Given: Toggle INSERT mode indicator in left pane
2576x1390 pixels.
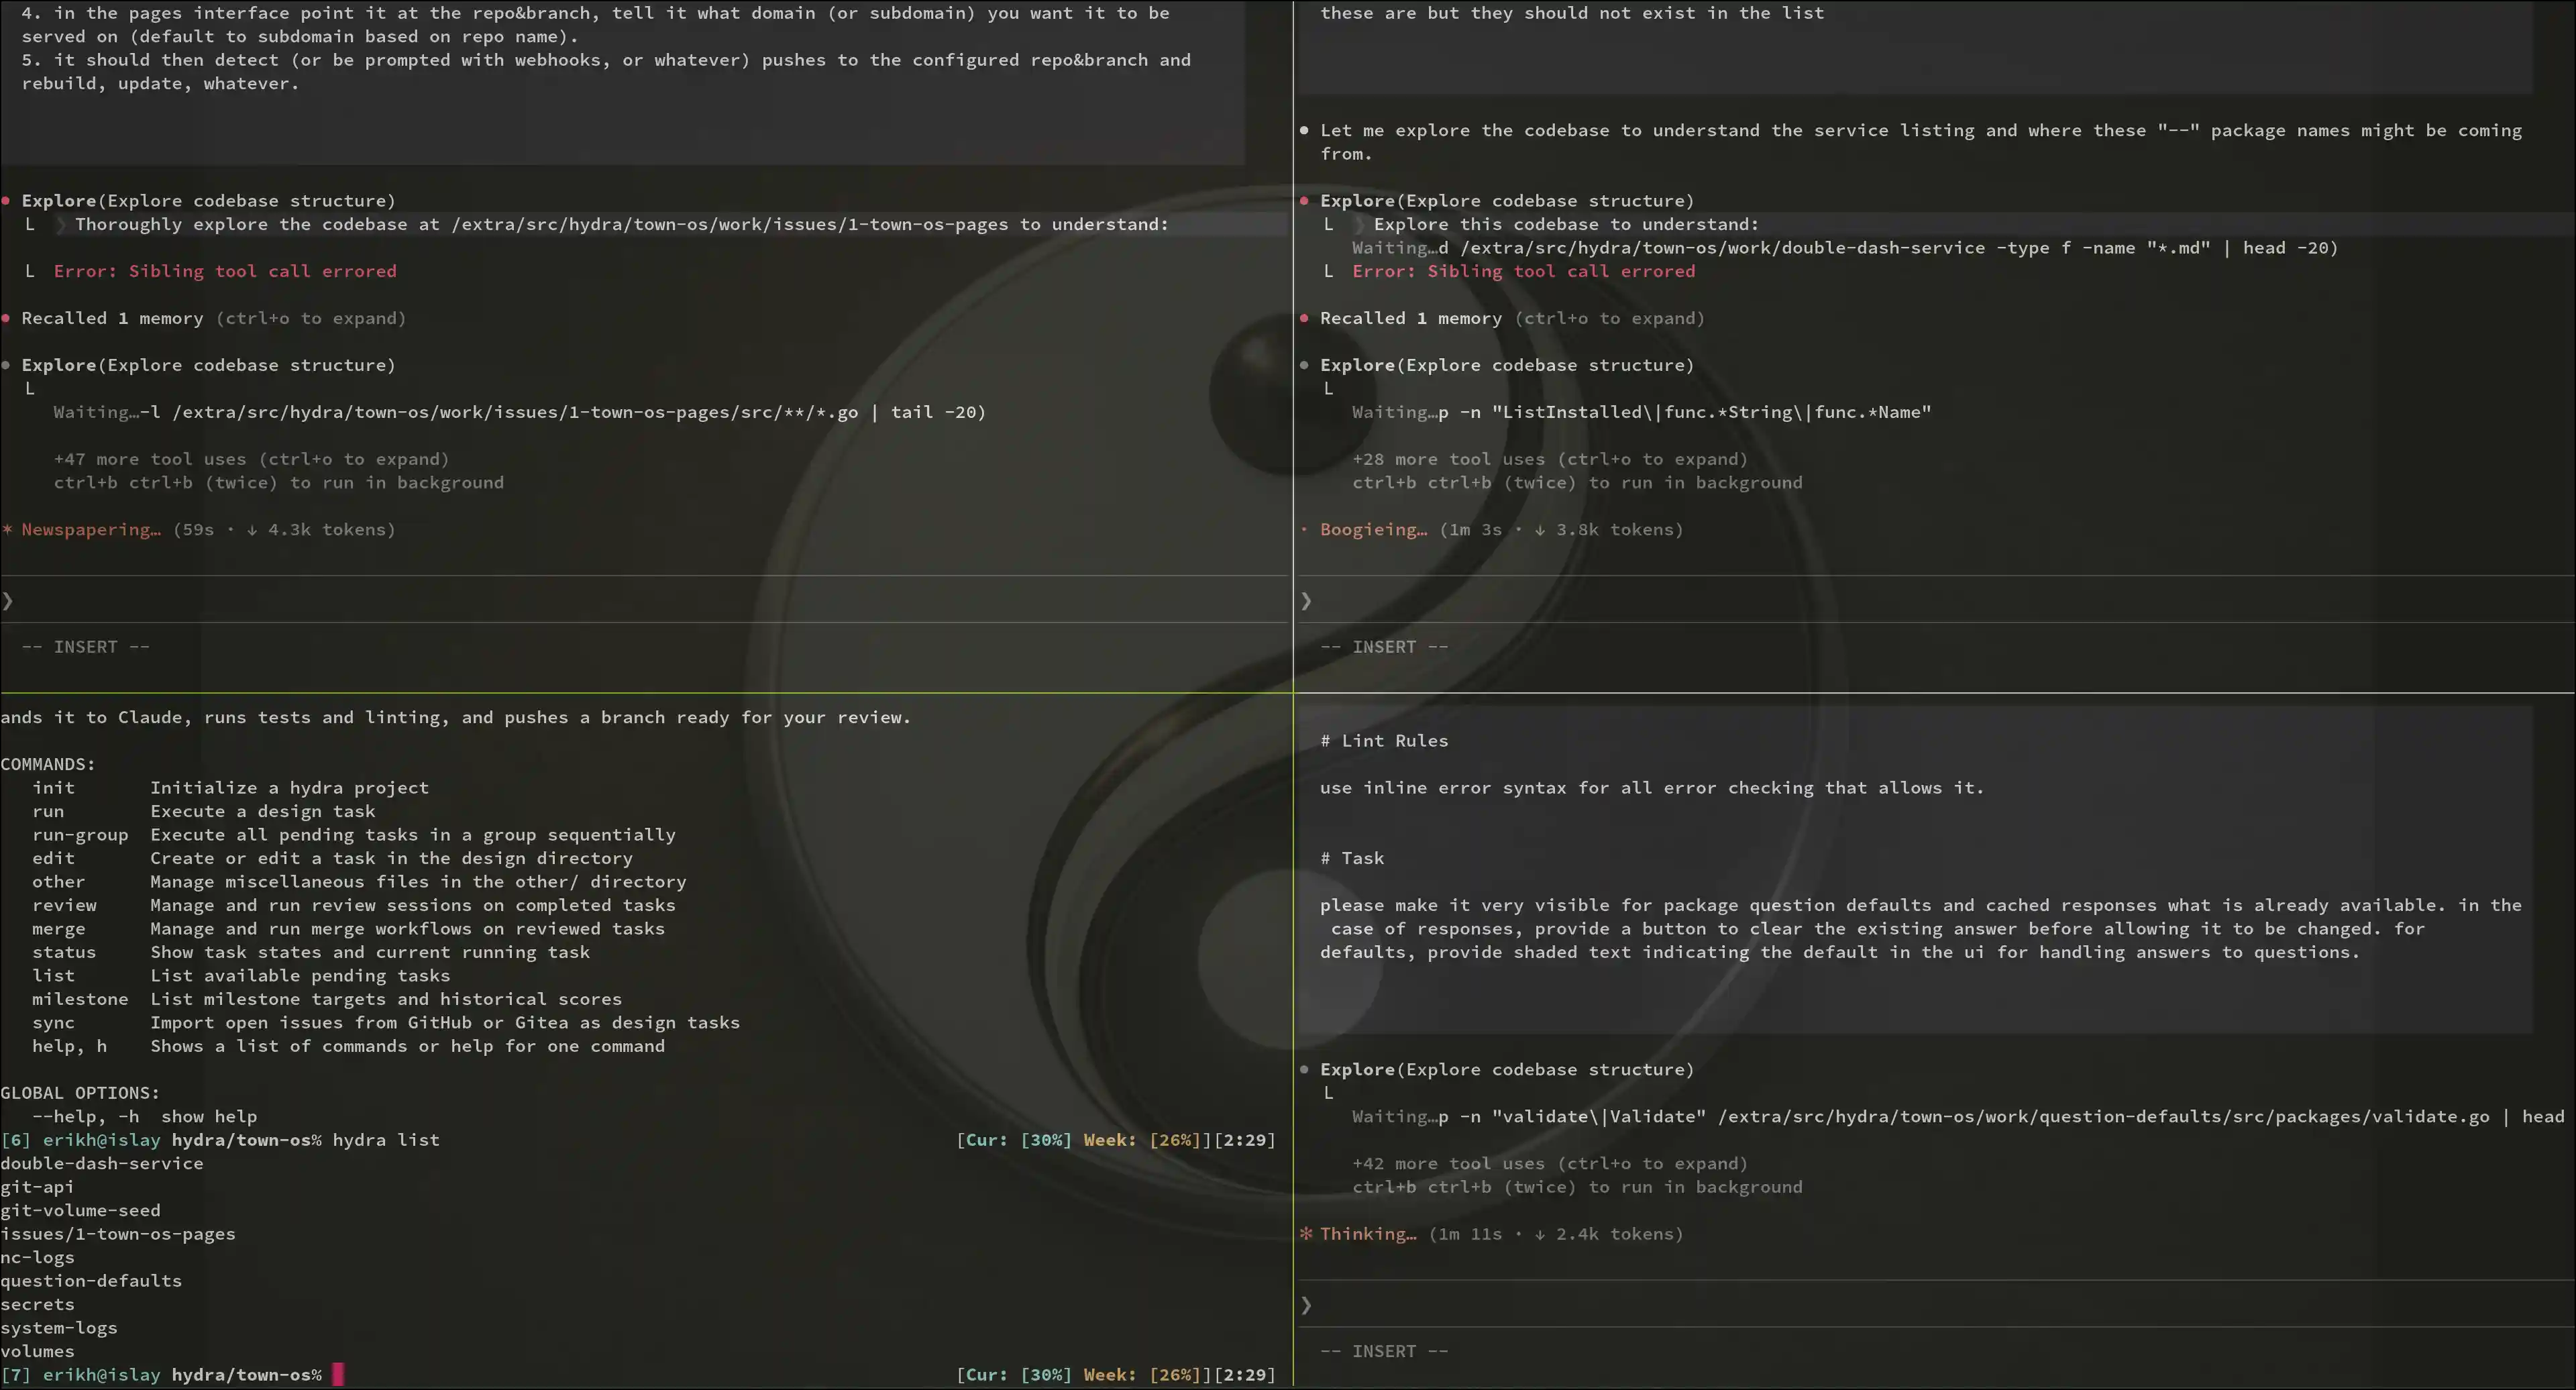Looking at the screenshot, I should tap(85, 646).
